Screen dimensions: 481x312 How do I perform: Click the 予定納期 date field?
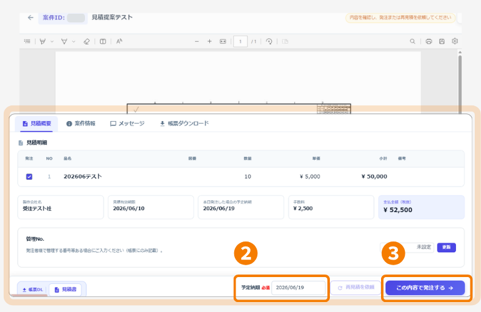(298, 288)
